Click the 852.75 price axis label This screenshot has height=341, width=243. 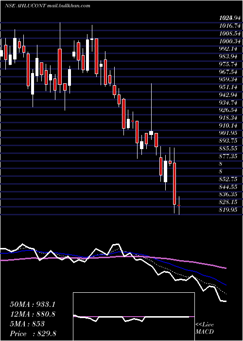228,179
